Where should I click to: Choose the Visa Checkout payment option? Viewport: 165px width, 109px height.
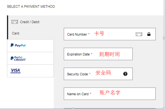coord(16,71)
